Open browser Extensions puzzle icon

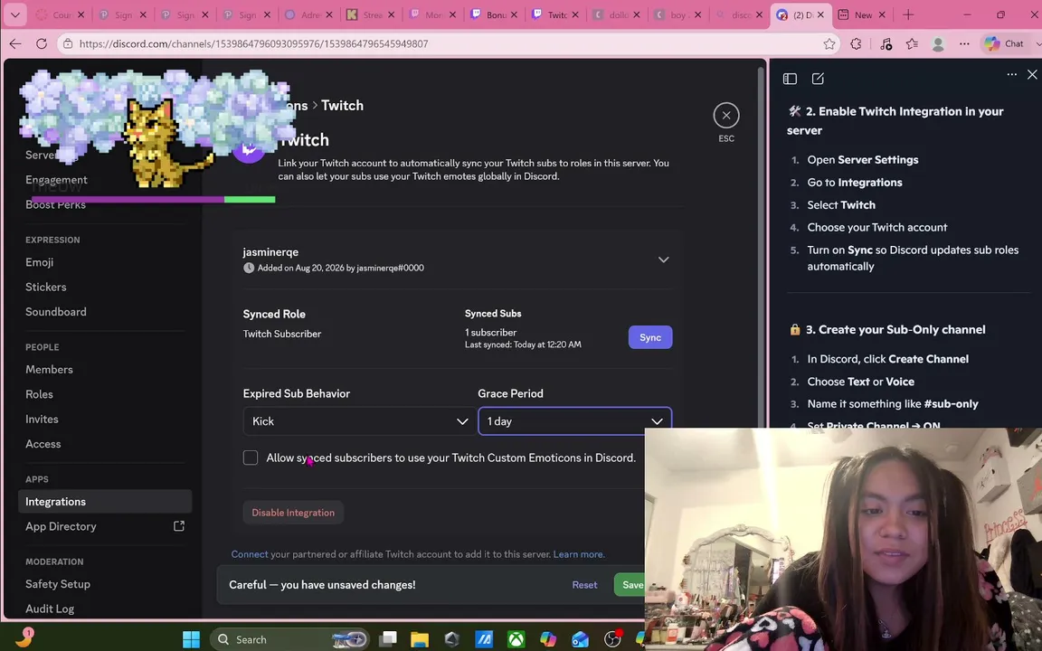coord(856,43)
